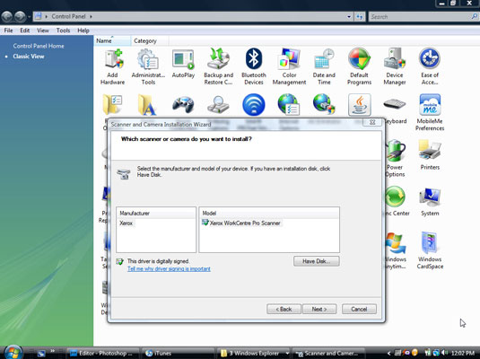
Task: Open the Tools menu
Action: (63, 31)
